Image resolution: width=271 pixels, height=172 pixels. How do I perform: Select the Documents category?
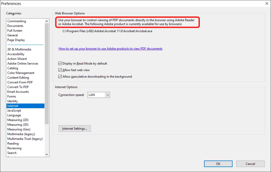(25, 26)
